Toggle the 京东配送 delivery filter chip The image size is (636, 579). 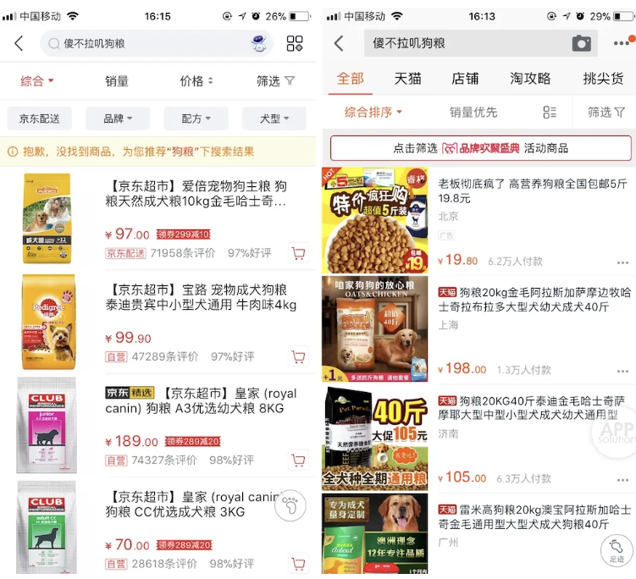(39, 119)
